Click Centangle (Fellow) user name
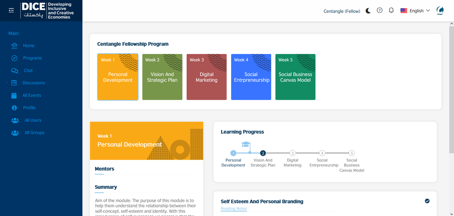 [342, 11]
